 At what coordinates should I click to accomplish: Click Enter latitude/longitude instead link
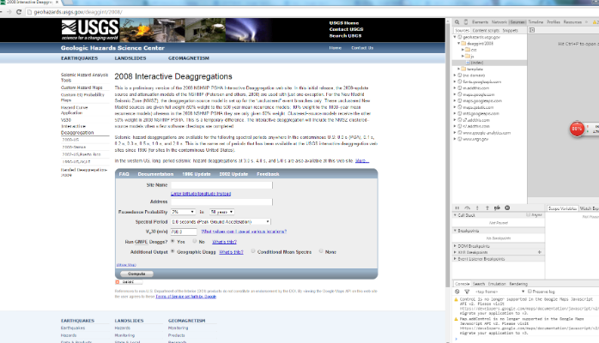[201, 194]
